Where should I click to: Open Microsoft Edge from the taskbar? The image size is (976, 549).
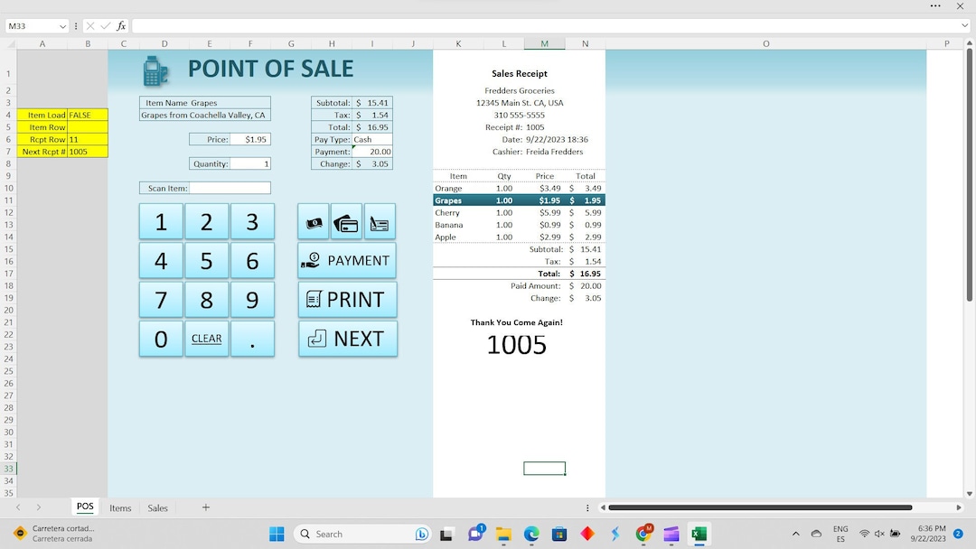tap(530, 534)
